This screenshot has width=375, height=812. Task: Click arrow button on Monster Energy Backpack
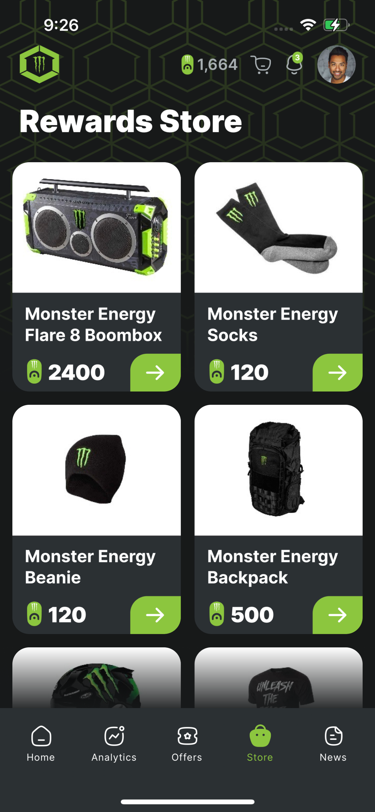coord(338,615)
